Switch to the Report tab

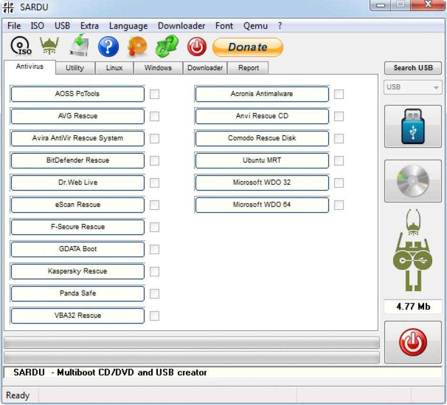[249, 68]
